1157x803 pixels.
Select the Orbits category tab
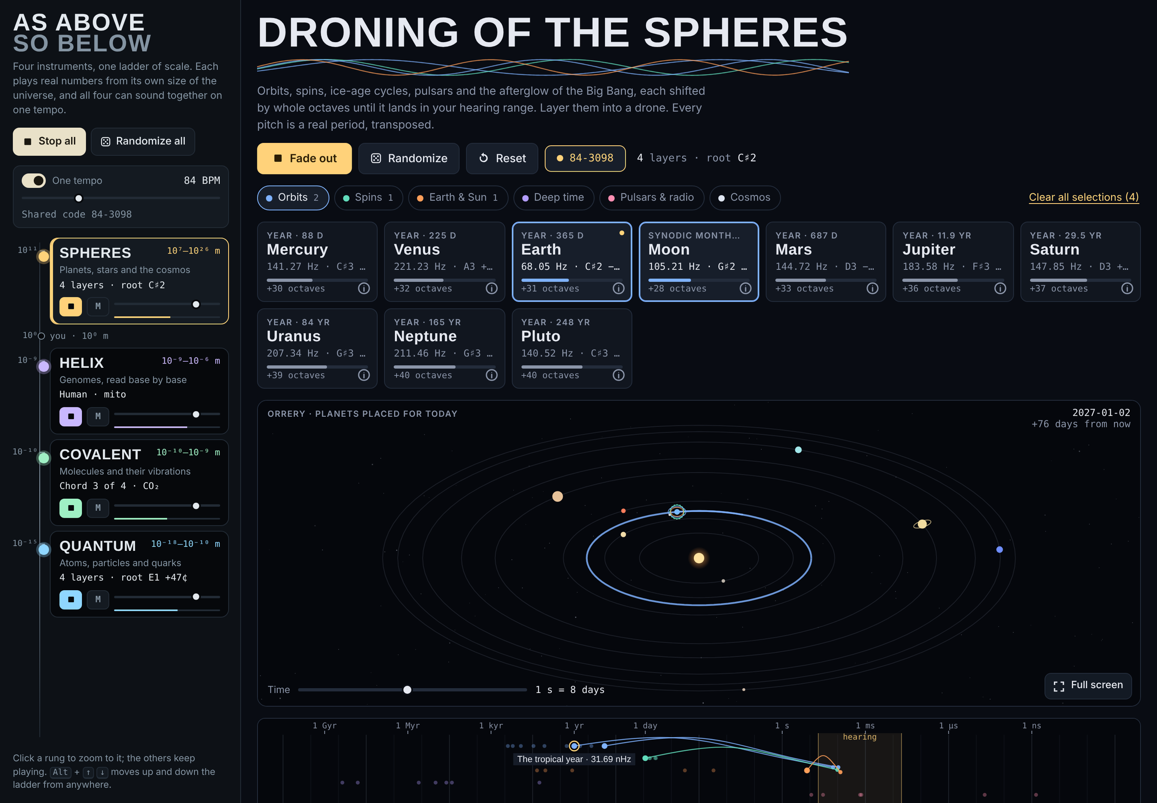293,198
